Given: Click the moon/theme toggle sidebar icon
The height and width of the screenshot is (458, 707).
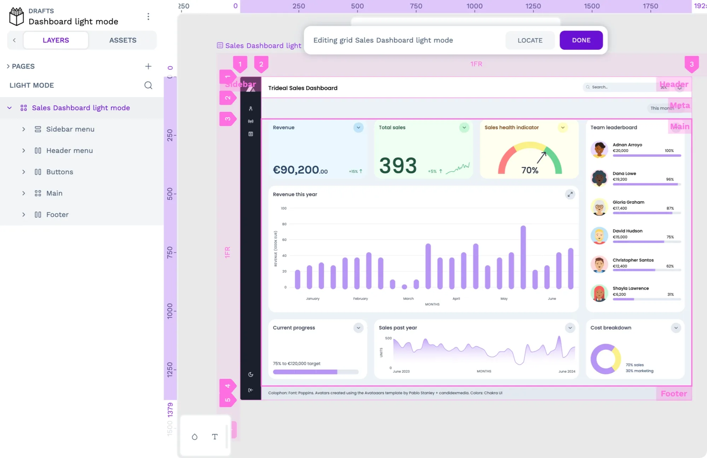Looking at the screenshot, I should pos(250,374).
